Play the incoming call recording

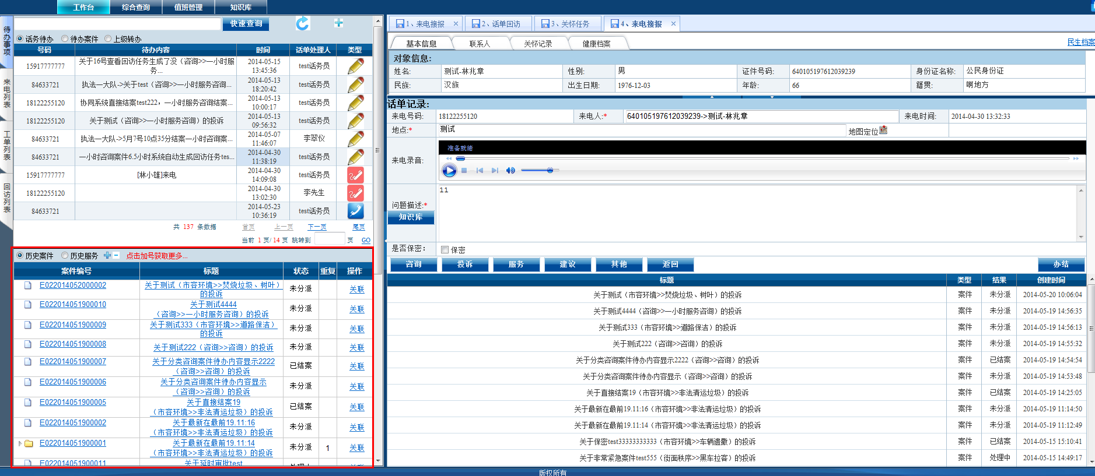click(x=449, y=171)
